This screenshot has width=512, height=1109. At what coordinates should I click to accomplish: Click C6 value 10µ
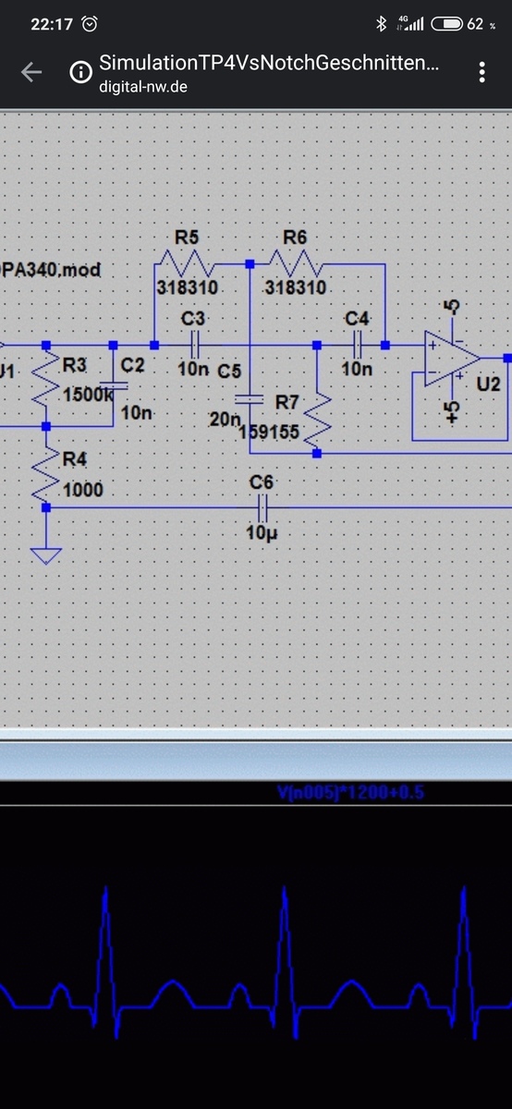[262, 533]
